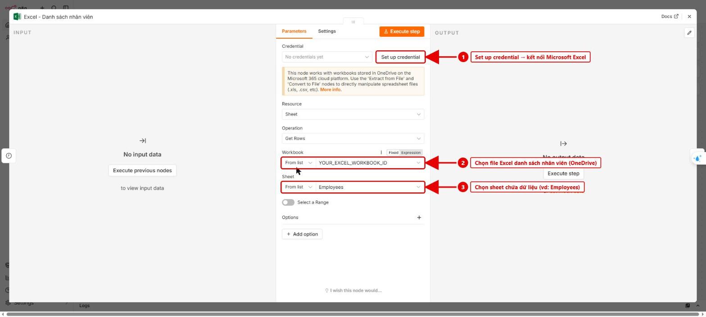The width and height of the screenshot is (706, 317).
Task: Select the Parameters tab
Action: click(x=294, y=31)
